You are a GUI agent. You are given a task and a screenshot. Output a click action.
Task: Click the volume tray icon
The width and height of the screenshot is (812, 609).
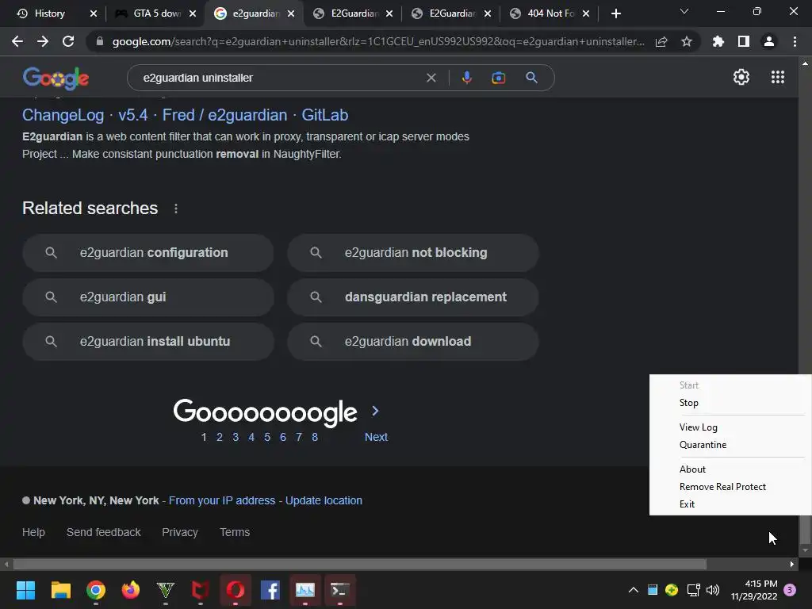713,590
